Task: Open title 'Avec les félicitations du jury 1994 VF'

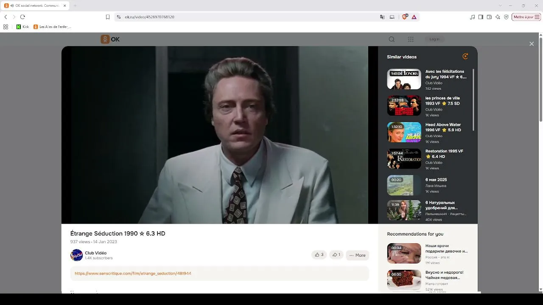Action: (446, 74)
